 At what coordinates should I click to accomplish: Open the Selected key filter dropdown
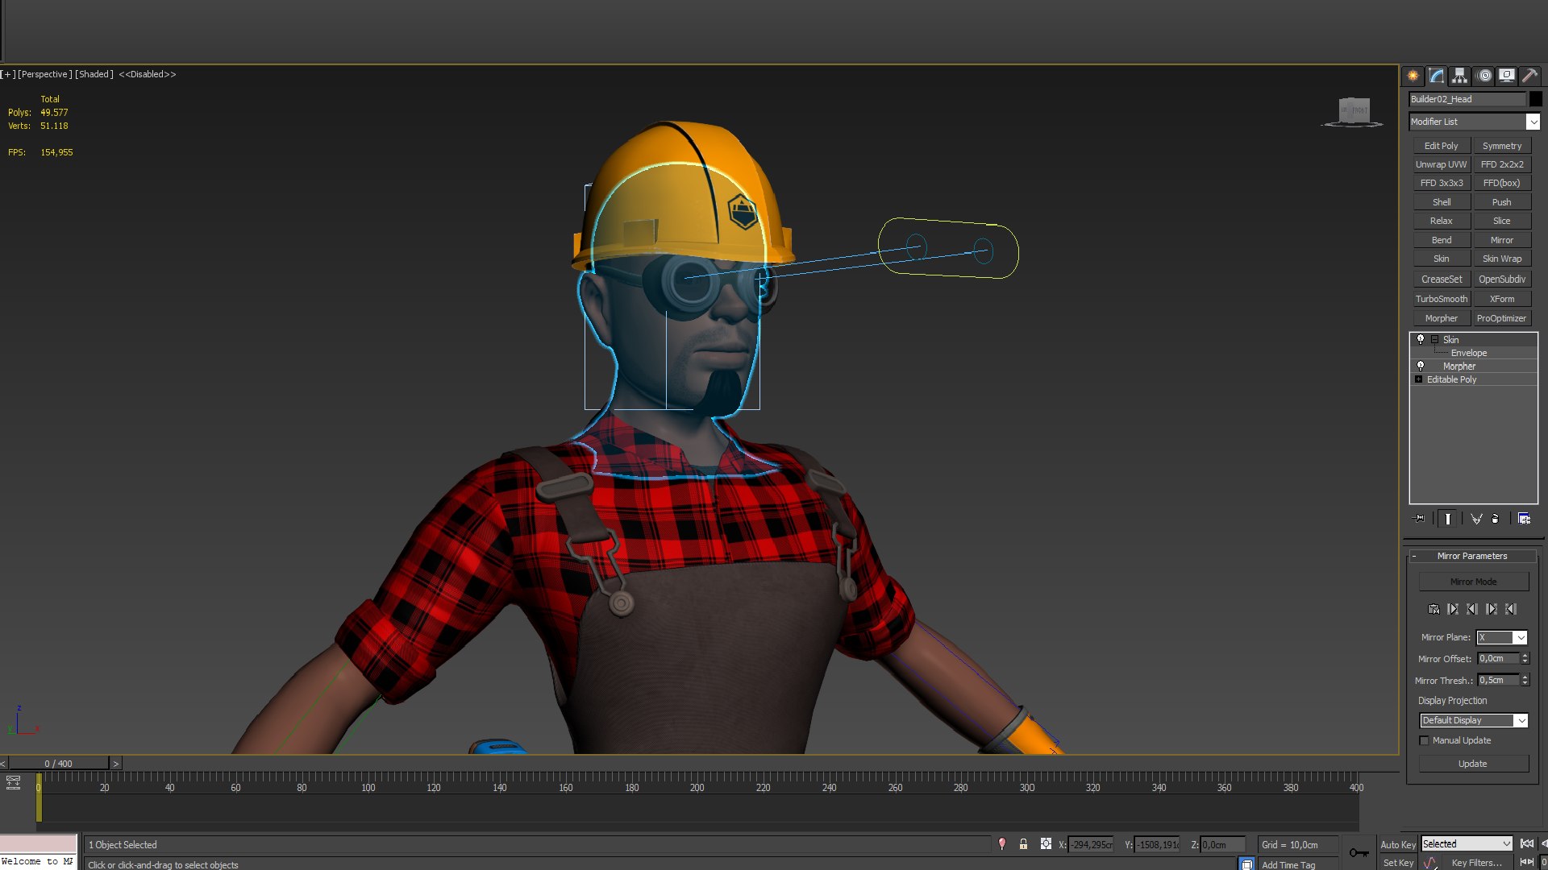[1466, 844]
